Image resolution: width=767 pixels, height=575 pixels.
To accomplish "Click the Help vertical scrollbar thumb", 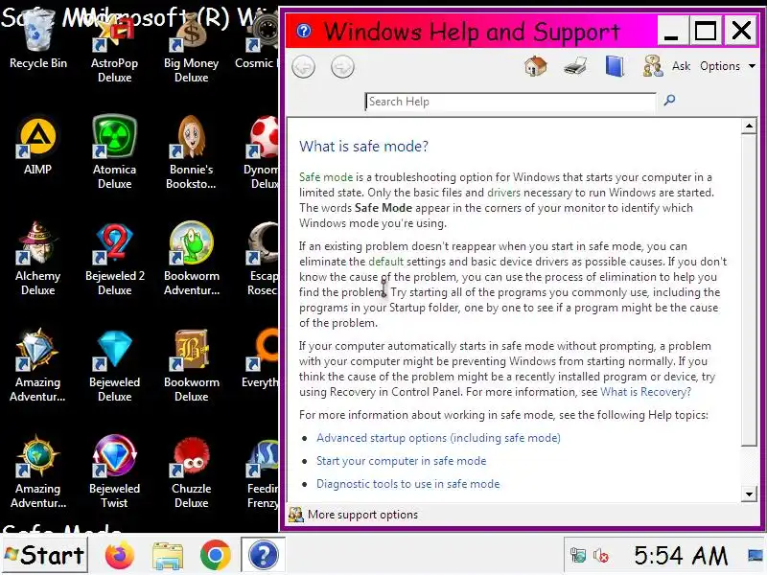I will [749, 290].
